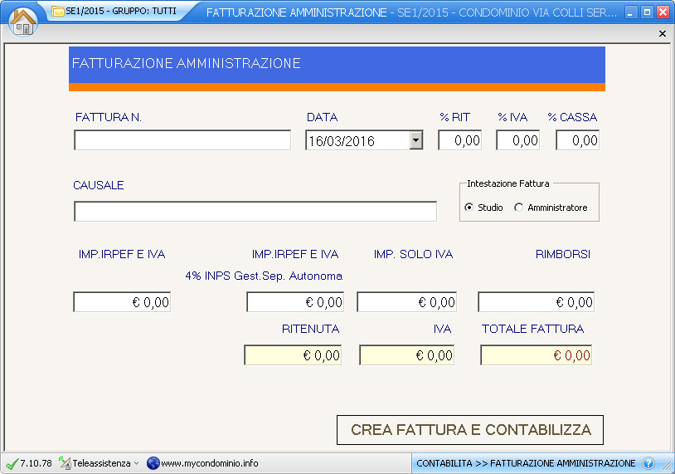Click the globe icon for mycondominio website

(153, 463)
